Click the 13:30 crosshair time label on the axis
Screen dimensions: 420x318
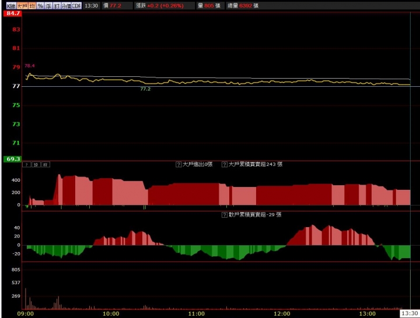click(x=410, y=313)
